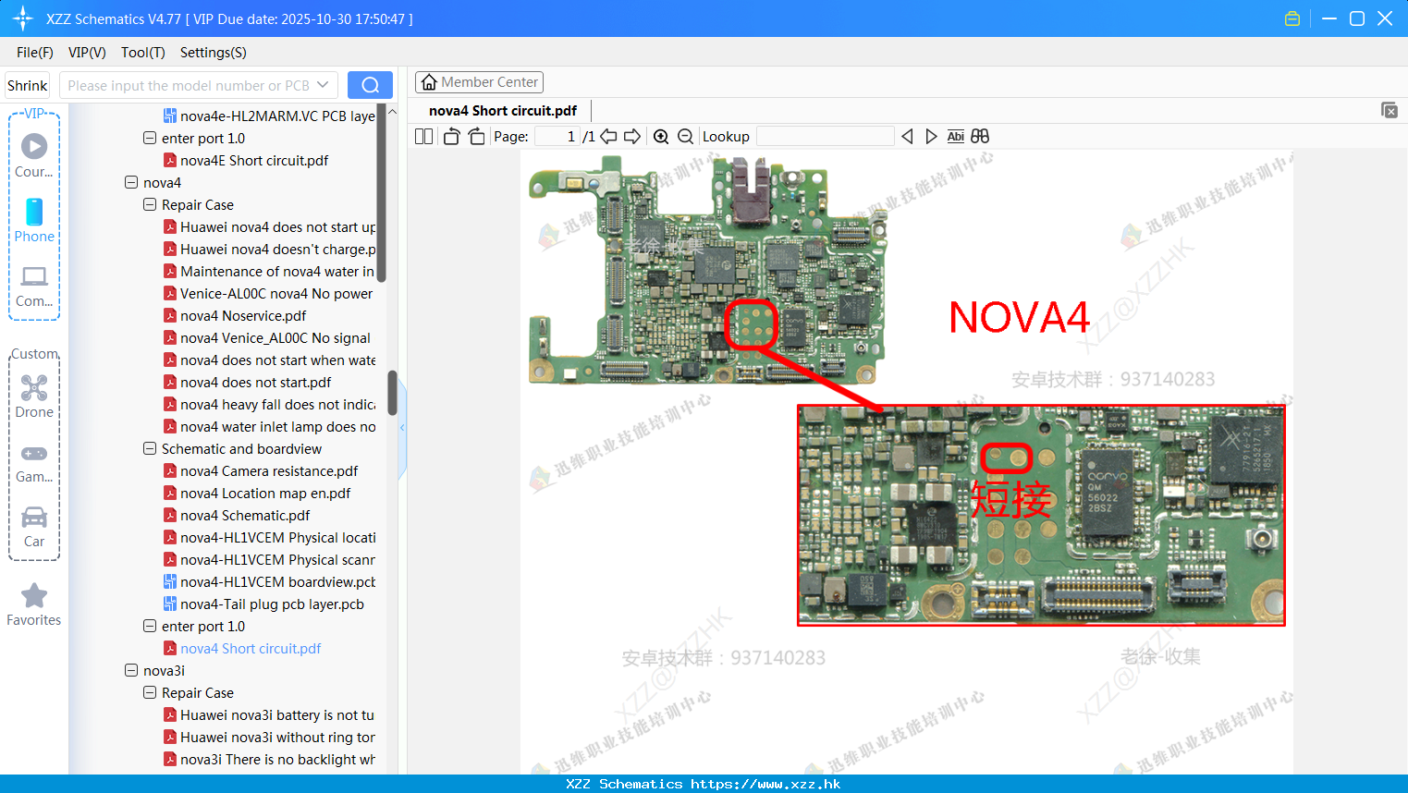Screen dimensions: 1408x793
Task: Select Phone category in sidebar
Action: [34, 220]
